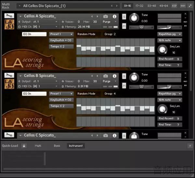Toggle EQ On for Cellos B
Image resolution: width=195 pixels, height=178 pixels.
click(34, 94)
